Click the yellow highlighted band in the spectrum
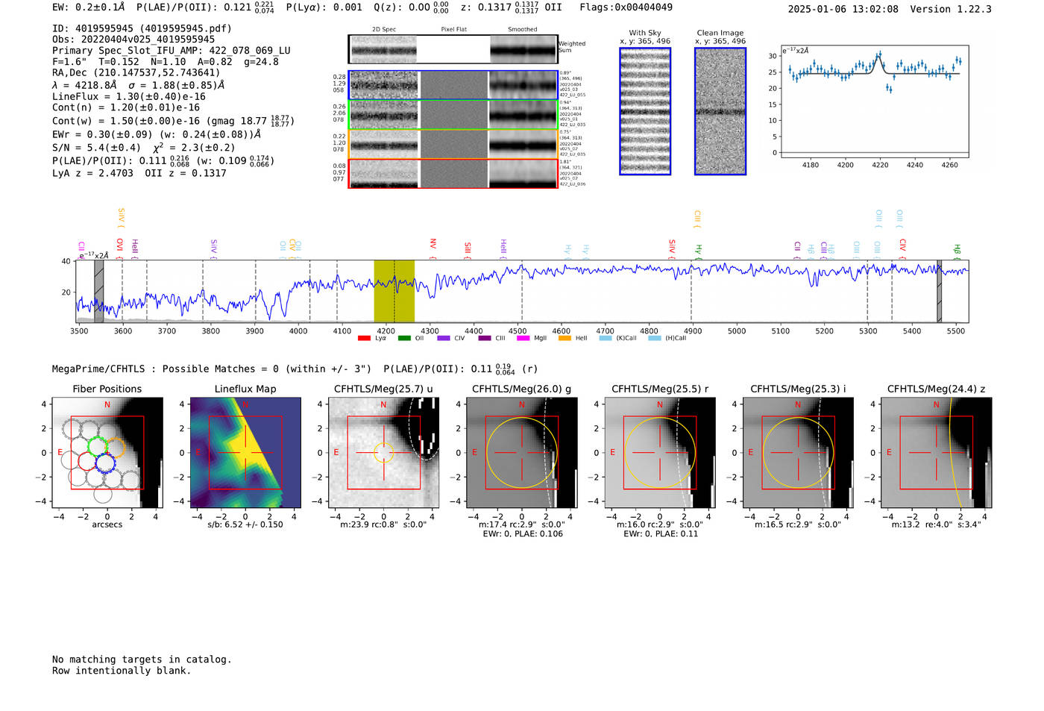The image size is (1044, 711). (394, 291)
